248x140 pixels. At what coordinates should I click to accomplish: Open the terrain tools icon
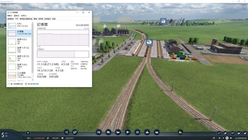coord(137,132)
